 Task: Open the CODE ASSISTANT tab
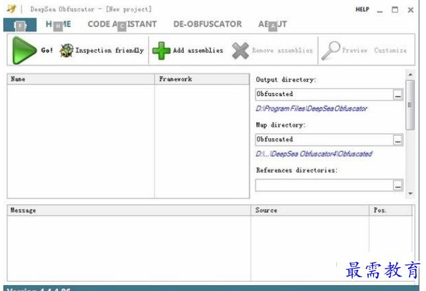click(x=122, y=24)
